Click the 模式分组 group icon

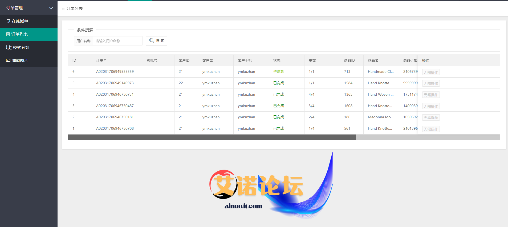tap(9, 47)
